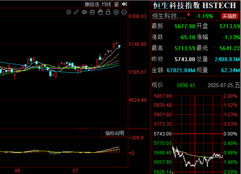The image size is (241, 174).
Task: Click the turnover amount 67021.84M
Action: [x=181, y=70]
